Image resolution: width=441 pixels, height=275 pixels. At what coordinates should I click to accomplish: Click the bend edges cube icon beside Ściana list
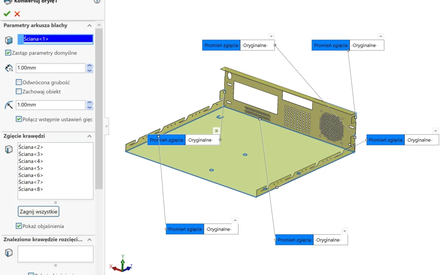pos(9,149)
